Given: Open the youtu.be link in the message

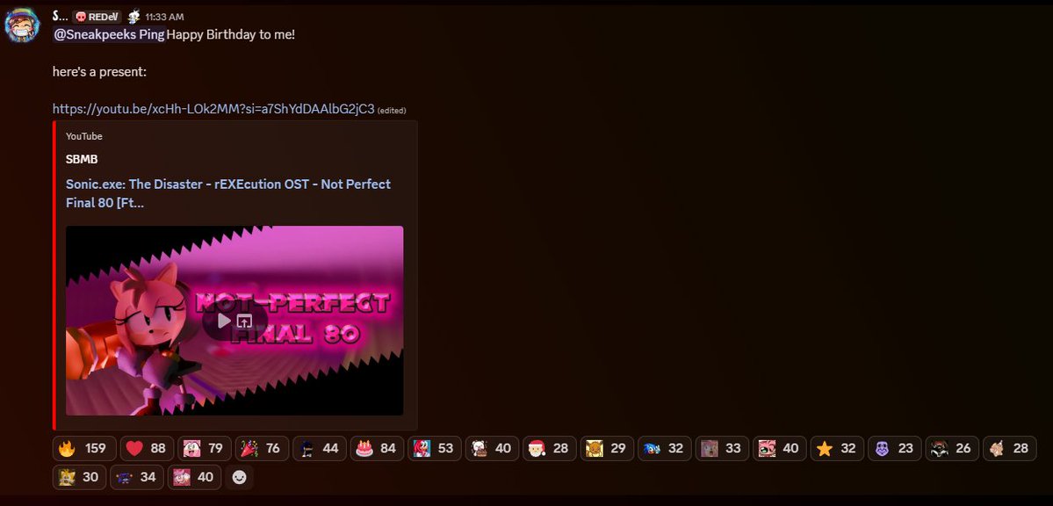Looking at the screenshot, I should (x=213, y=109).
